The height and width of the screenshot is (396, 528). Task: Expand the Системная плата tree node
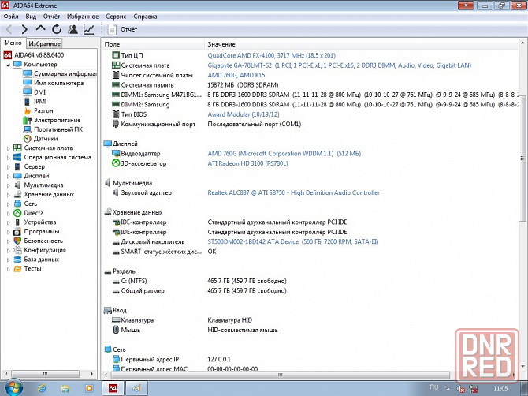click(9, 148)
